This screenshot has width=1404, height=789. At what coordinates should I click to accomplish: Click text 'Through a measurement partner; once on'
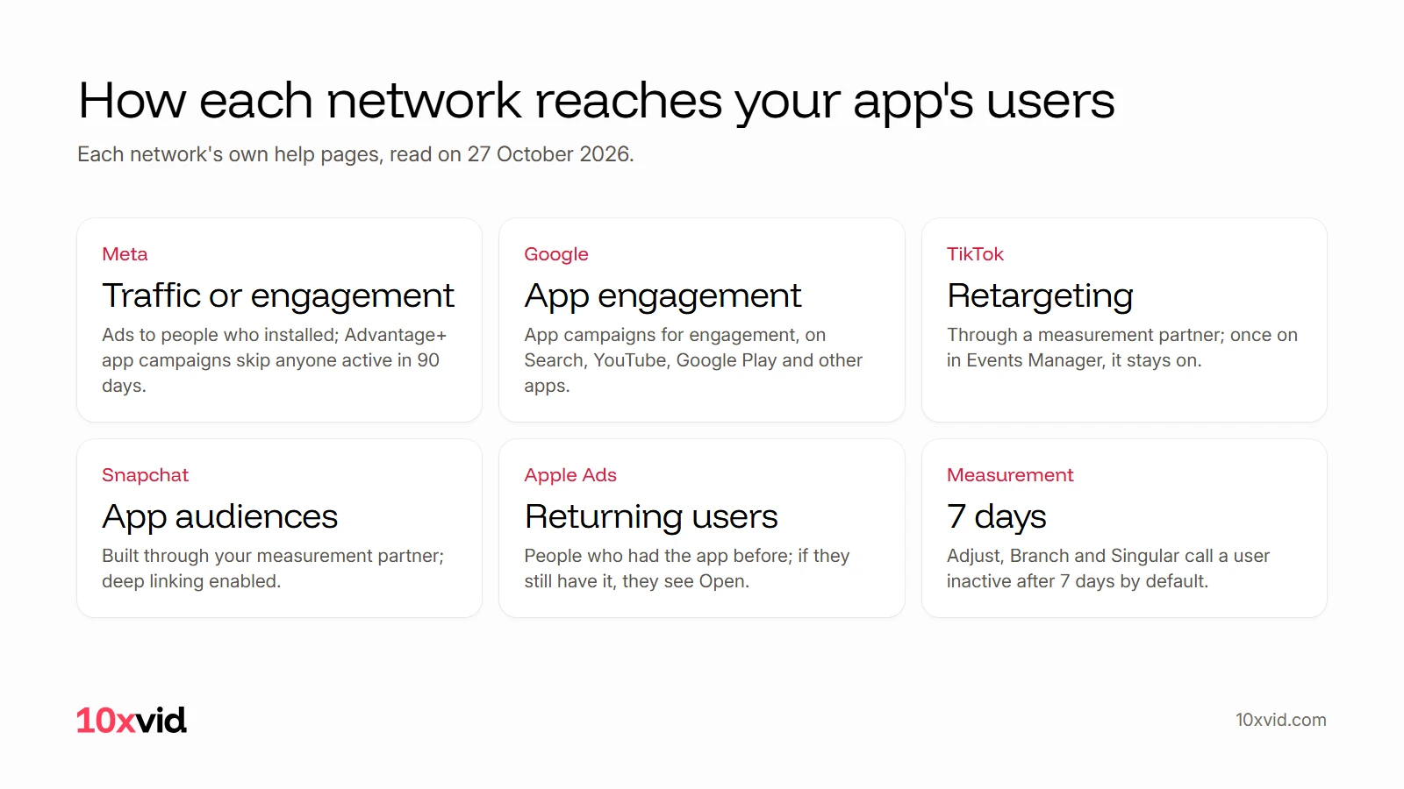(1122, 335)
